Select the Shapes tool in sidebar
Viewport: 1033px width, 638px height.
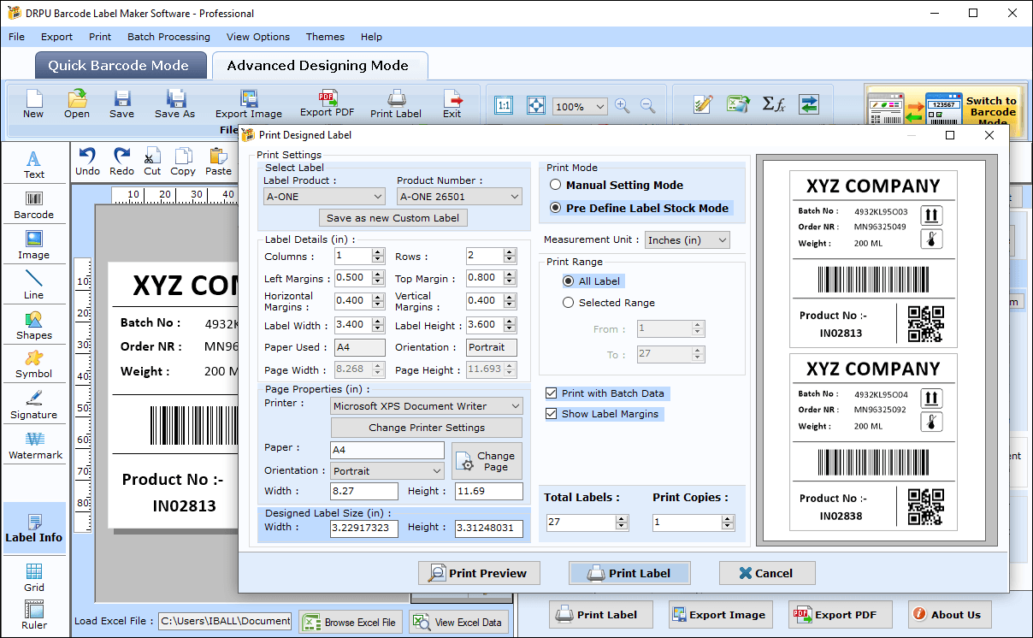34,325
